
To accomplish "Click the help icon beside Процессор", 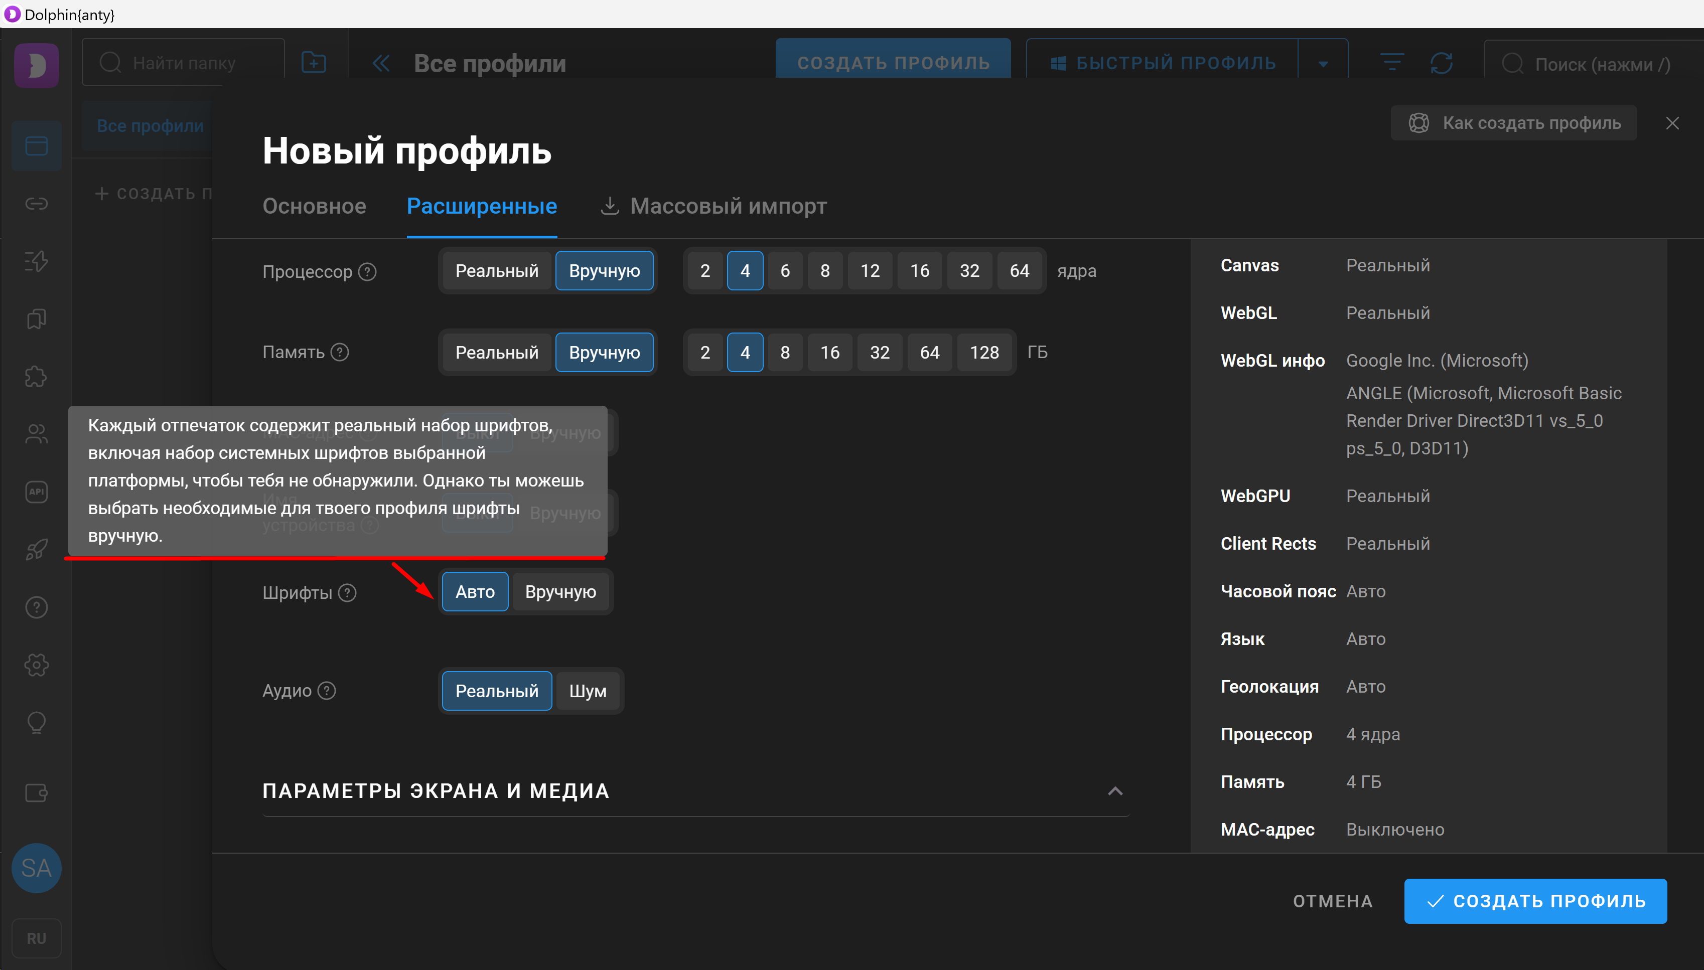I will [367, 272].
